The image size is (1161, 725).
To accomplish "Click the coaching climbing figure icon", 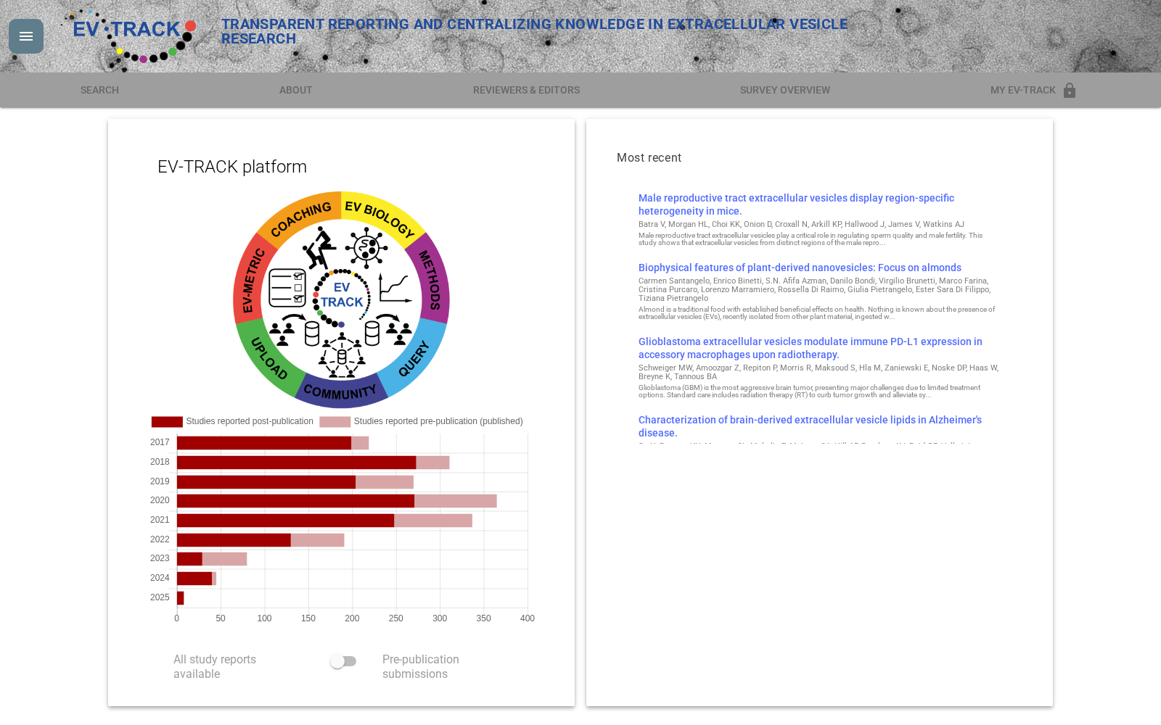I will (319, 247).
